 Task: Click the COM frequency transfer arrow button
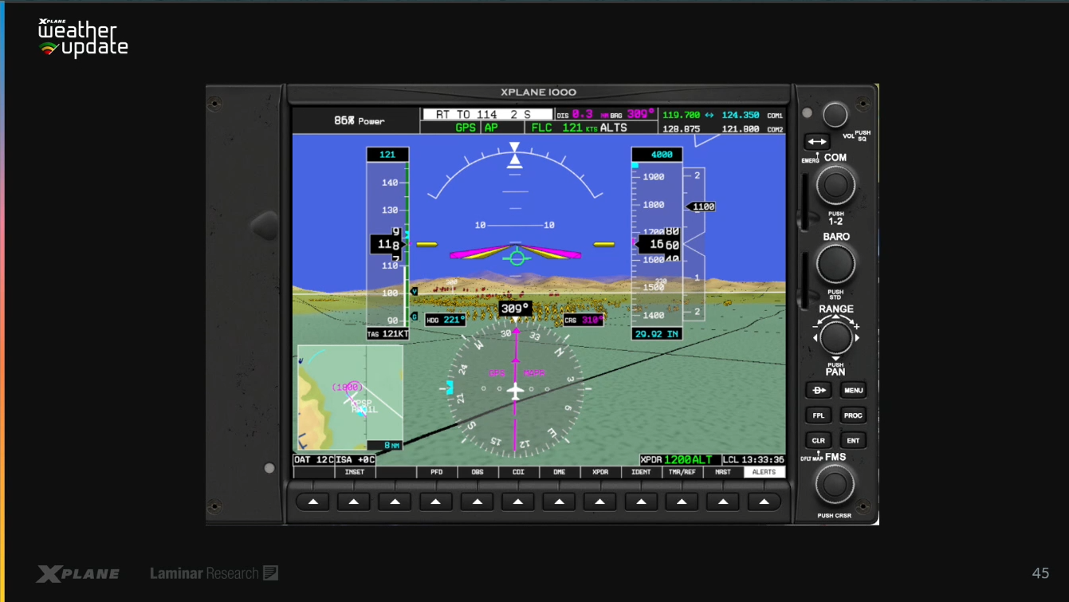(817, 142)
